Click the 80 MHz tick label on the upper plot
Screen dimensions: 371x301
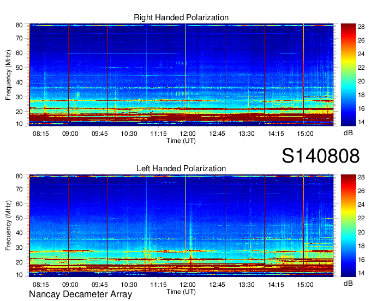coord(20,25)
